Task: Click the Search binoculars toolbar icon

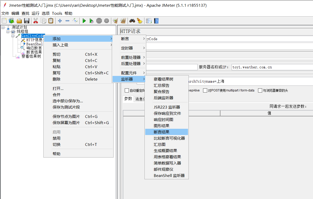Action: click(132, 21)
